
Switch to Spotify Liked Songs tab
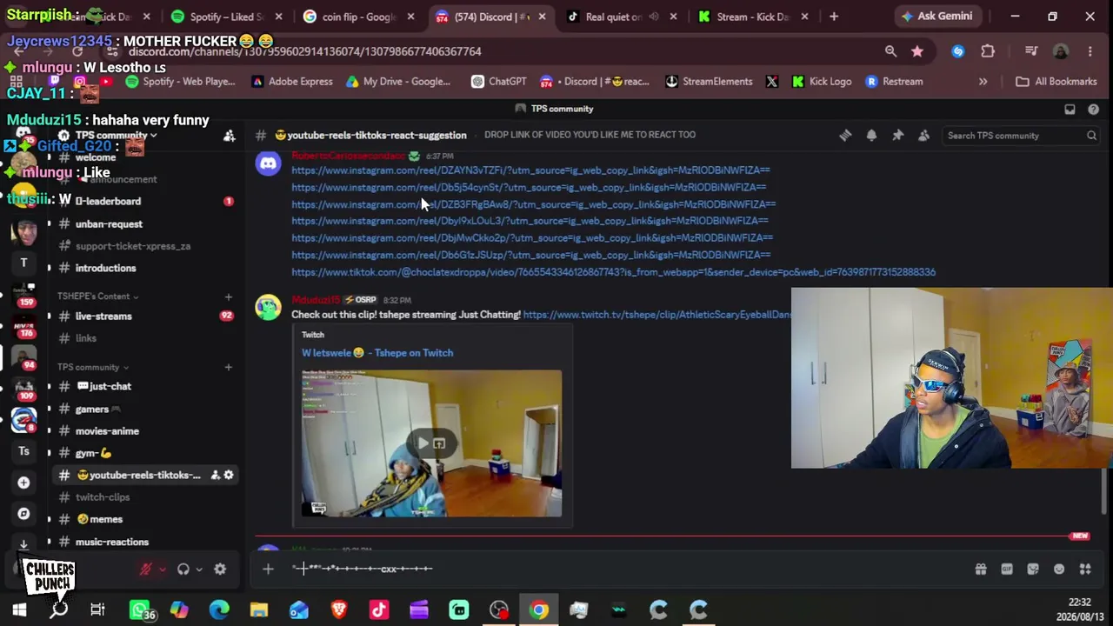coord(228,17)
